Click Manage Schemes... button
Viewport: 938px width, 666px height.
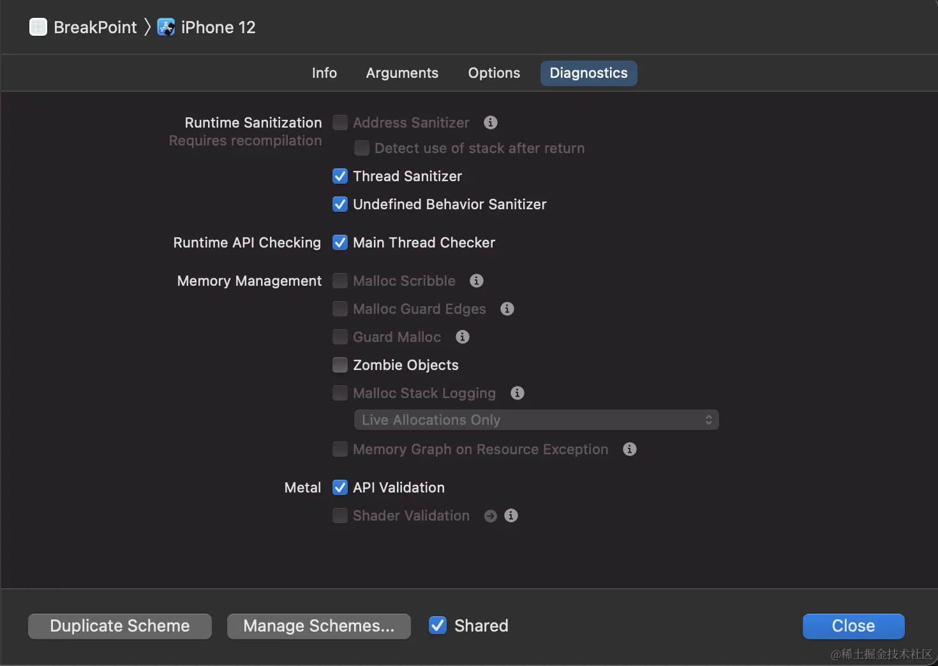319,626
